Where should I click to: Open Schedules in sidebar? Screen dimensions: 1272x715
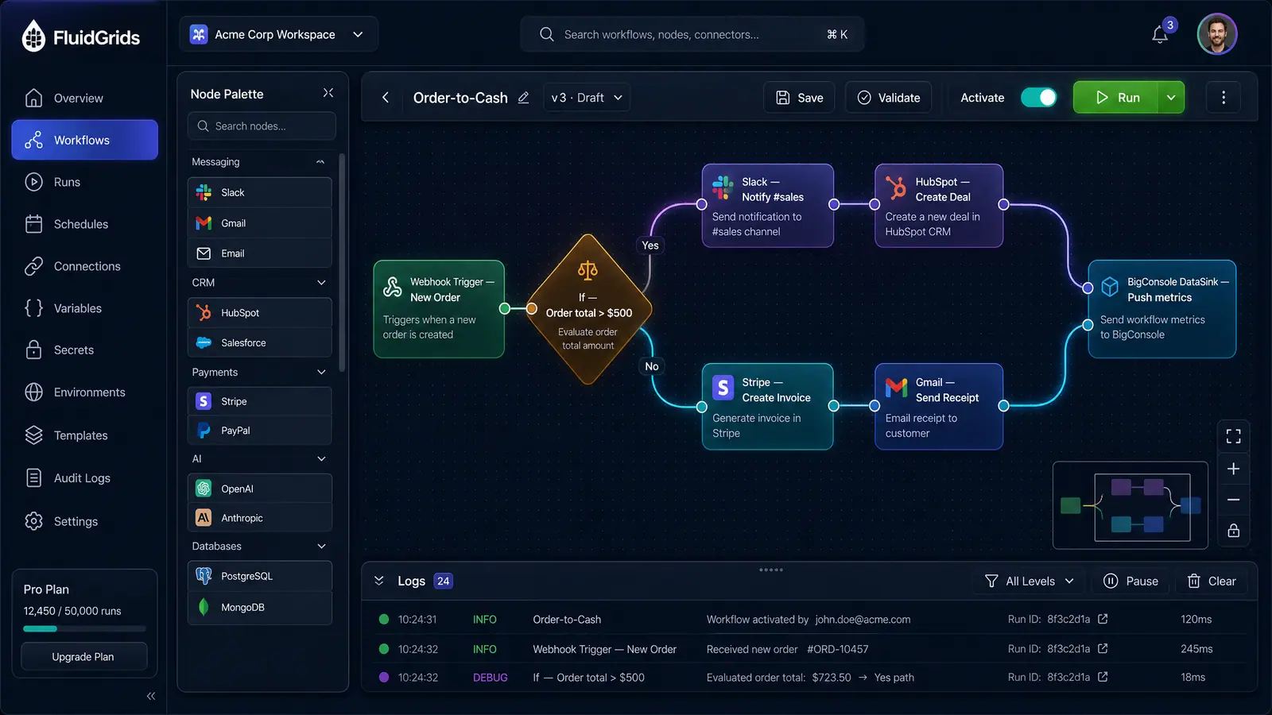[84, 224]
